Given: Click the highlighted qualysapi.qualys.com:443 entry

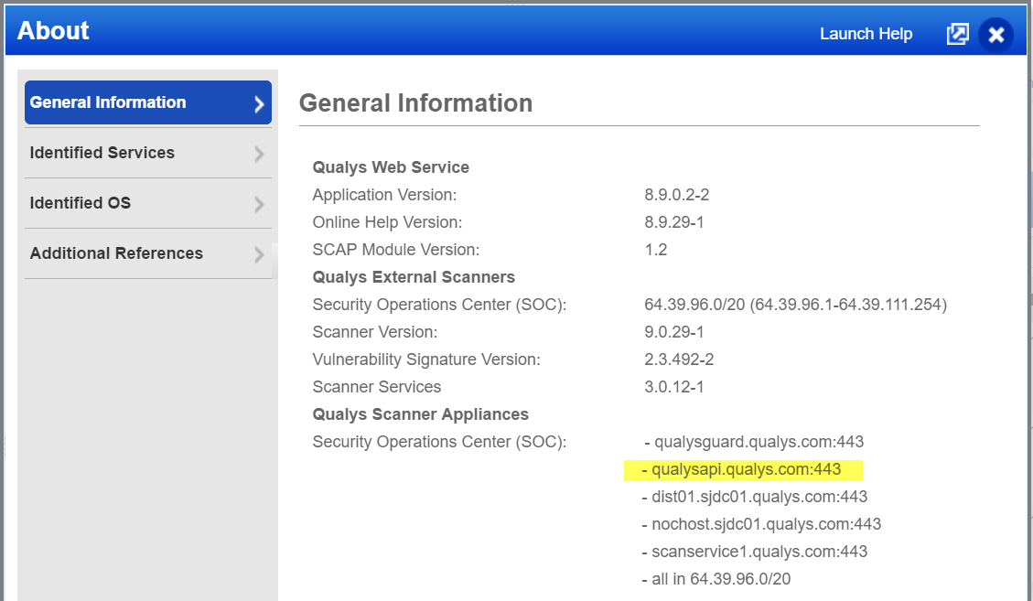Looking at the screenshot, I should 745,469.
